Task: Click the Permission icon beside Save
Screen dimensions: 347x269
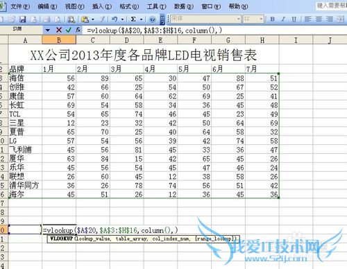Action: [x=33, y=19]
